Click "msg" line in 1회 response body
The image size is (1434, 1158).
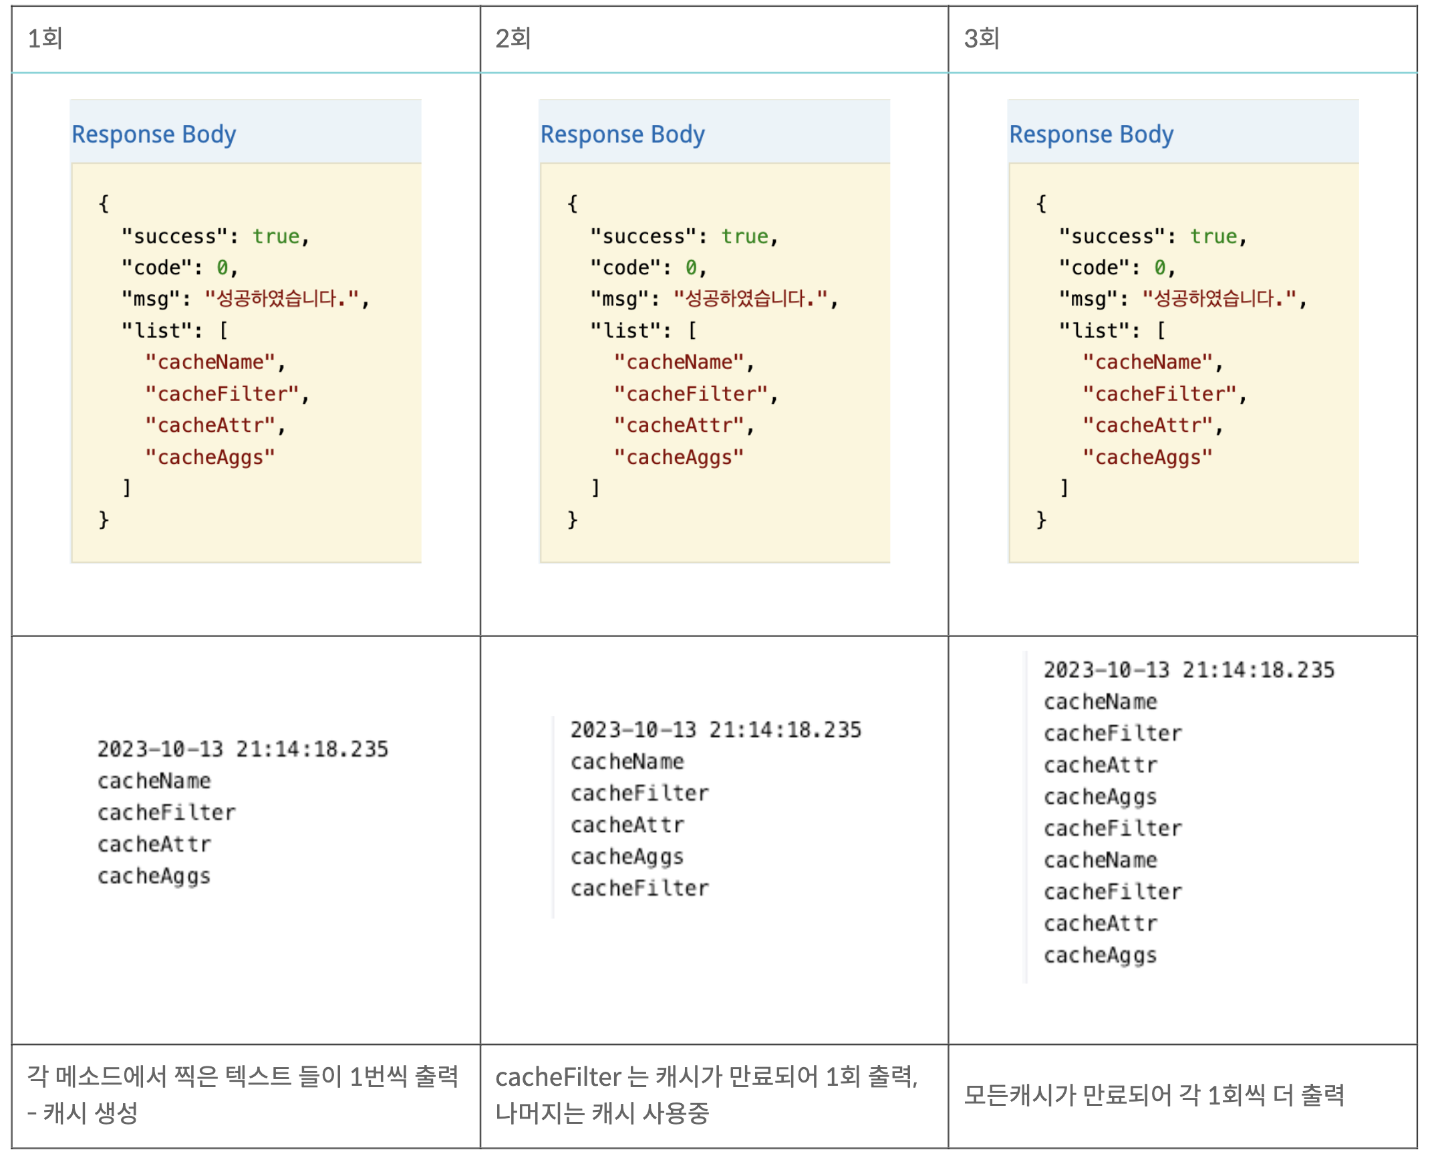tap(245, 298)
